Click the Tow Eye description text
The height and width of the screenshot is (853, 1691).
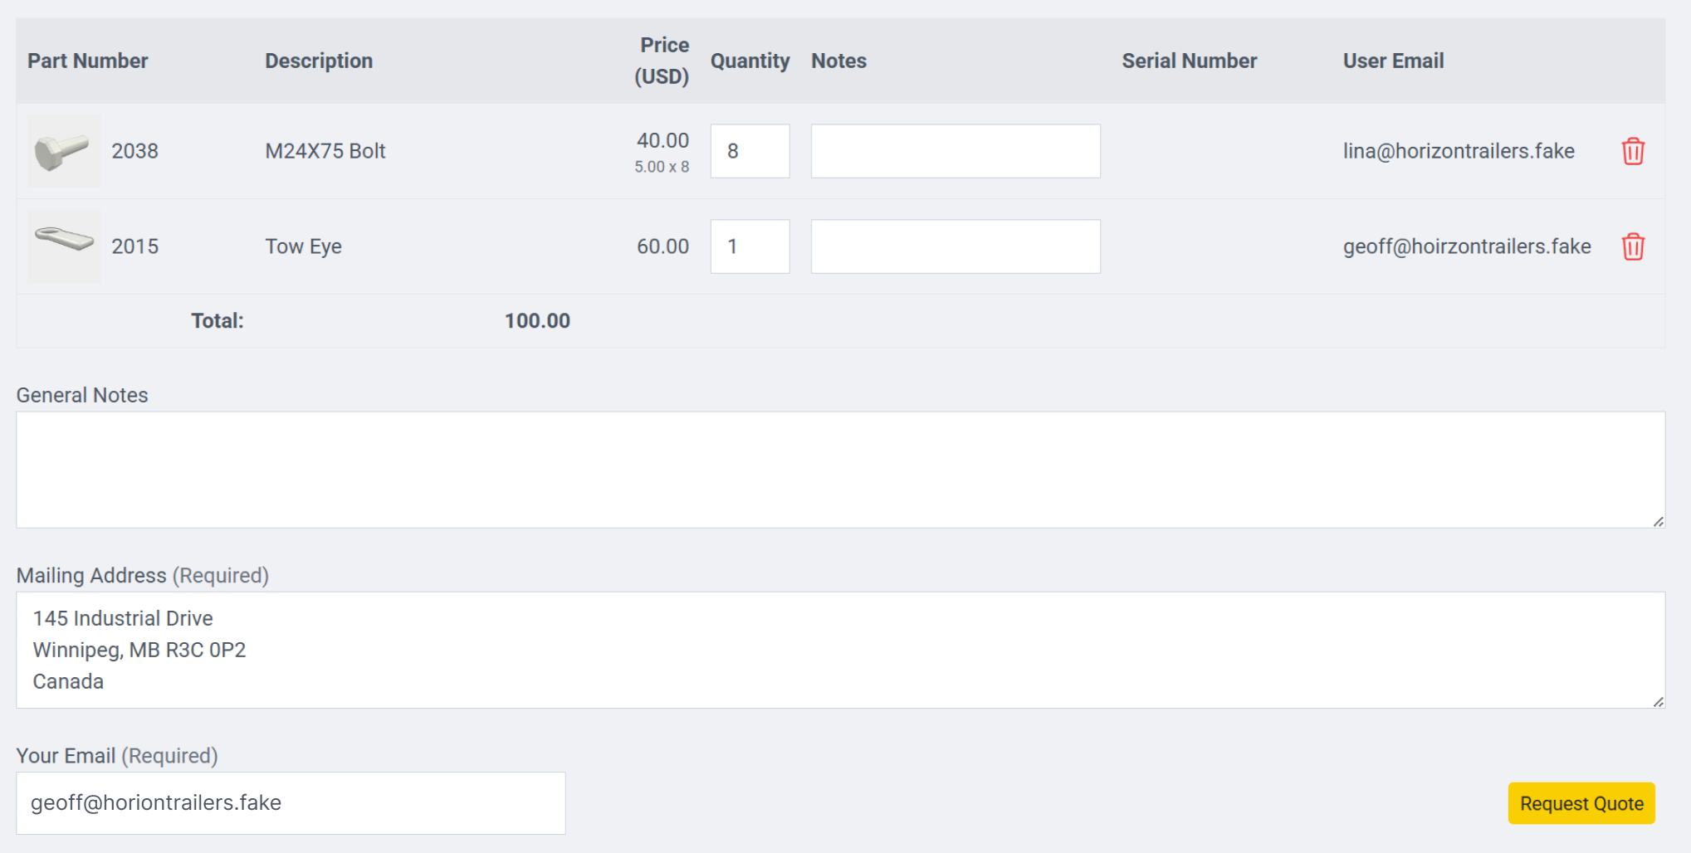point(303,246)
